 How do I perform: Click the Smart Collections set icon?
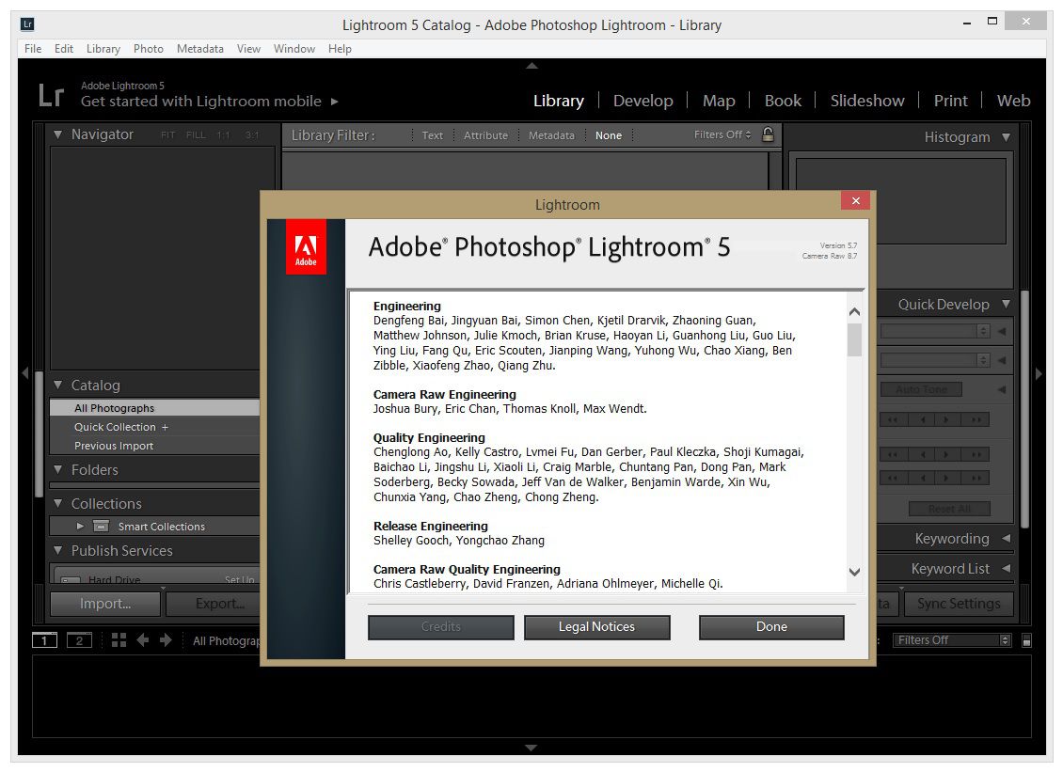101,526
